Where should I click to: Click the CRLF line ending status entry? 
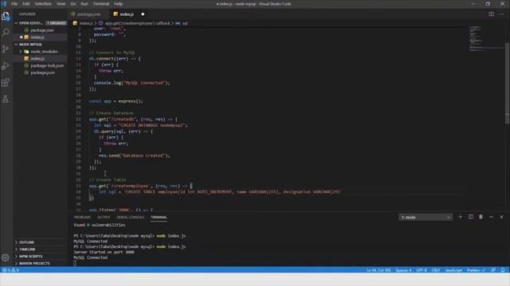(436, 270)
